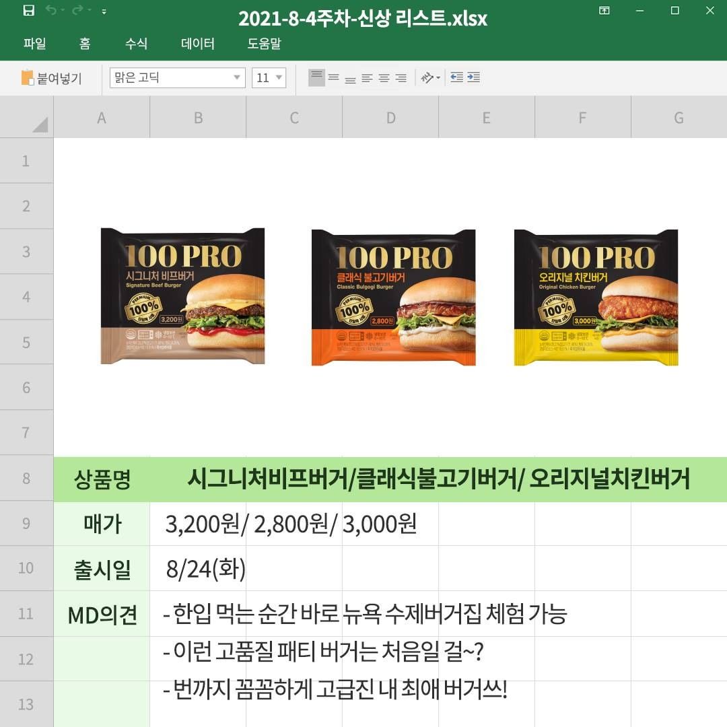Toggle Align Left formatting

click(x=368, y=78)
